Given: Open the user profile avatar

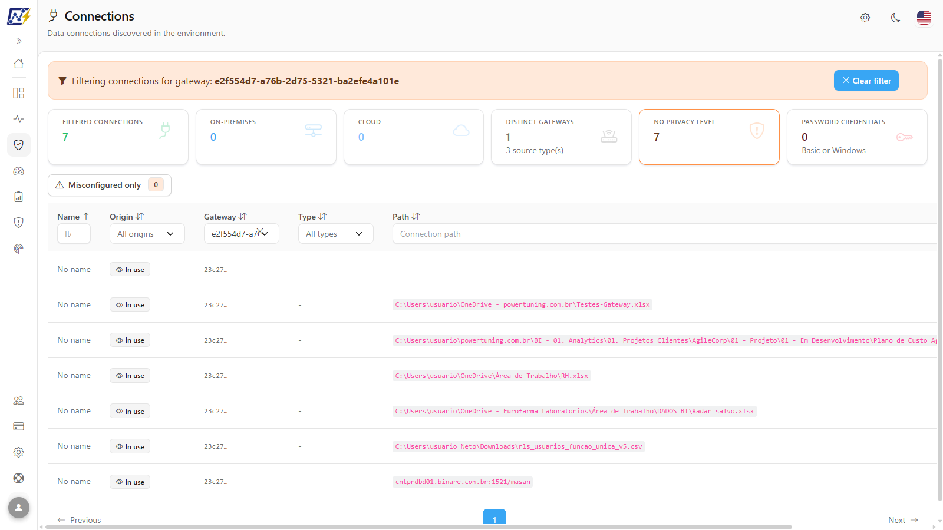Looking at the screenshot, I should click(19, 508).
